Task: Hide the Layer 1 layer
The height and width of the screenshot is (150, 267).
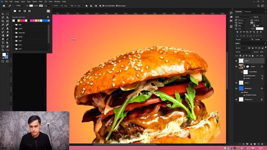Action: [x=237, y=83]
